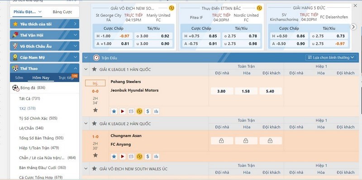Toggle favorite star for Giải Vô Địch New South Wales Úc

tap(94, 168)
